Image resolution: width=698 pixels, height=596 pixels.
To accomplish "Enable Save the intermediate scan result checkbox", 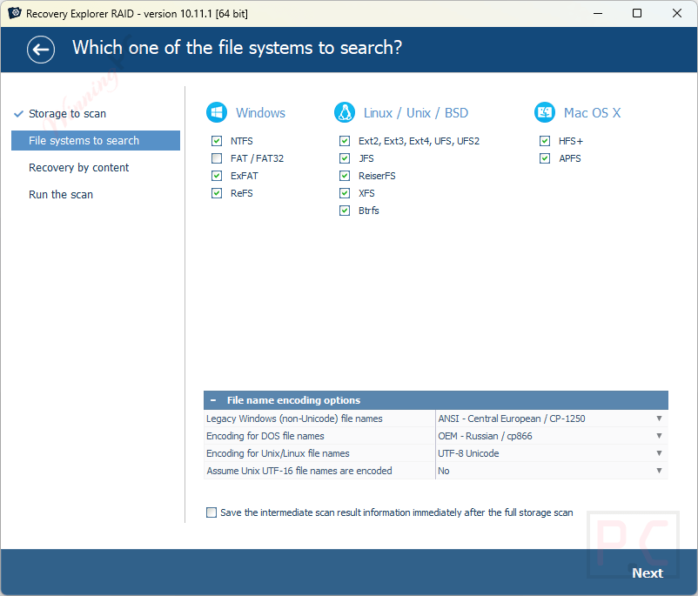I will point(211,512).
